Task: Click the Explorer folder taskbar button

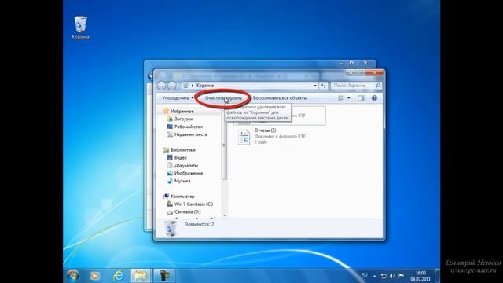Action: click(x=140, y=276)
